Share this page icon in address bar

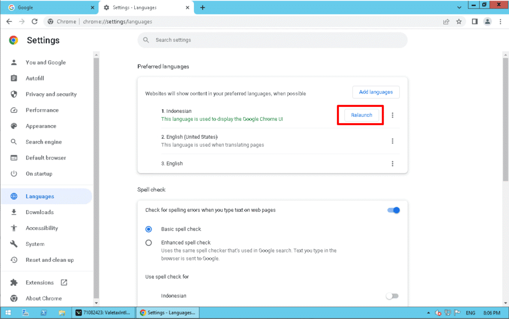[x=446, y=21]
